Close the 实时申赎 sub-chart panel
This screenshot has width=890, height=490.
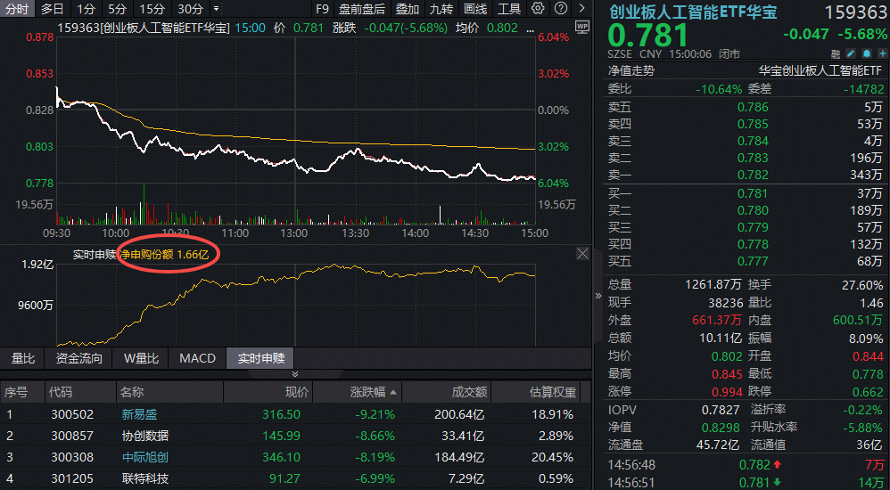[582, 254]
